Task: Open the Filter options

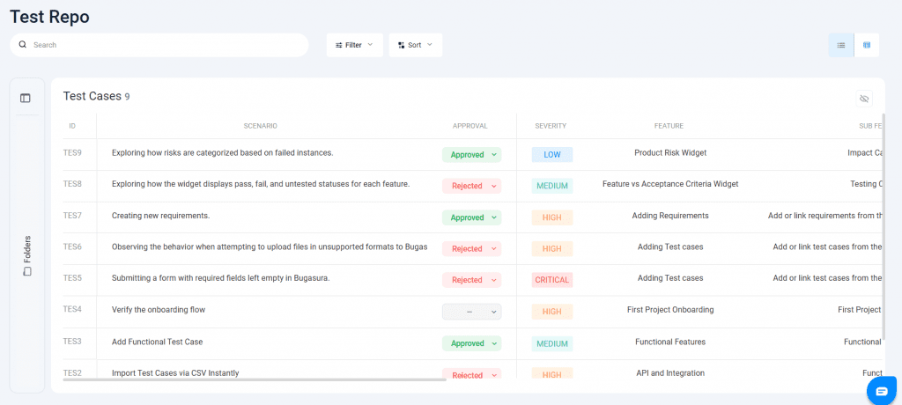Action: [354, 45]
